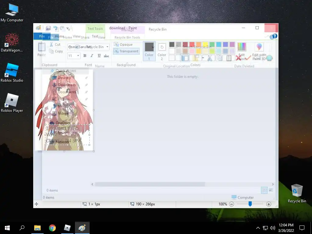The image size is (312, 234).
Task: Toggle Italic text formatting
Action: pos(92,56)
